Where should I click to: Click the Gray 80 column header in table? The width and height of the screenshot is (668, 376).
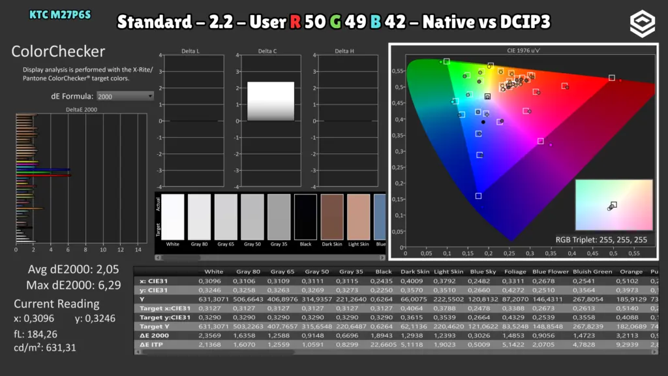248,272
